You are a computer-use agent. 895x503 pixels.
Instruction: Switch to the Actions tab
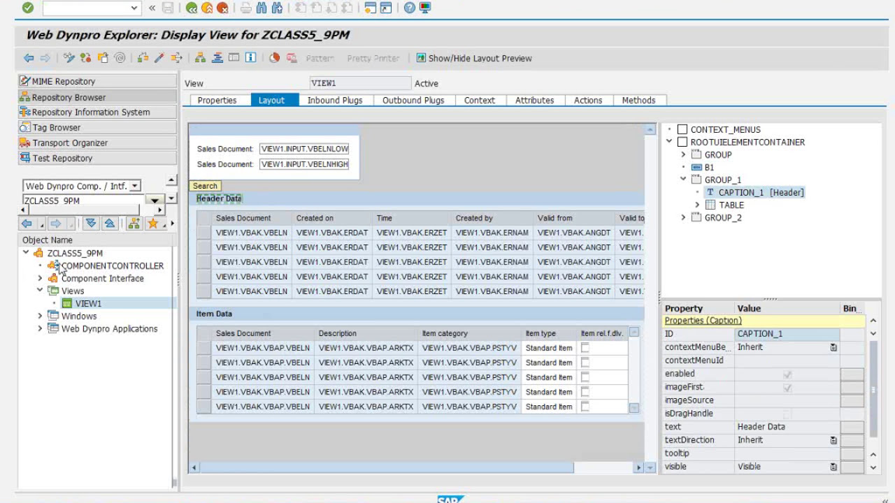(588, 100)
